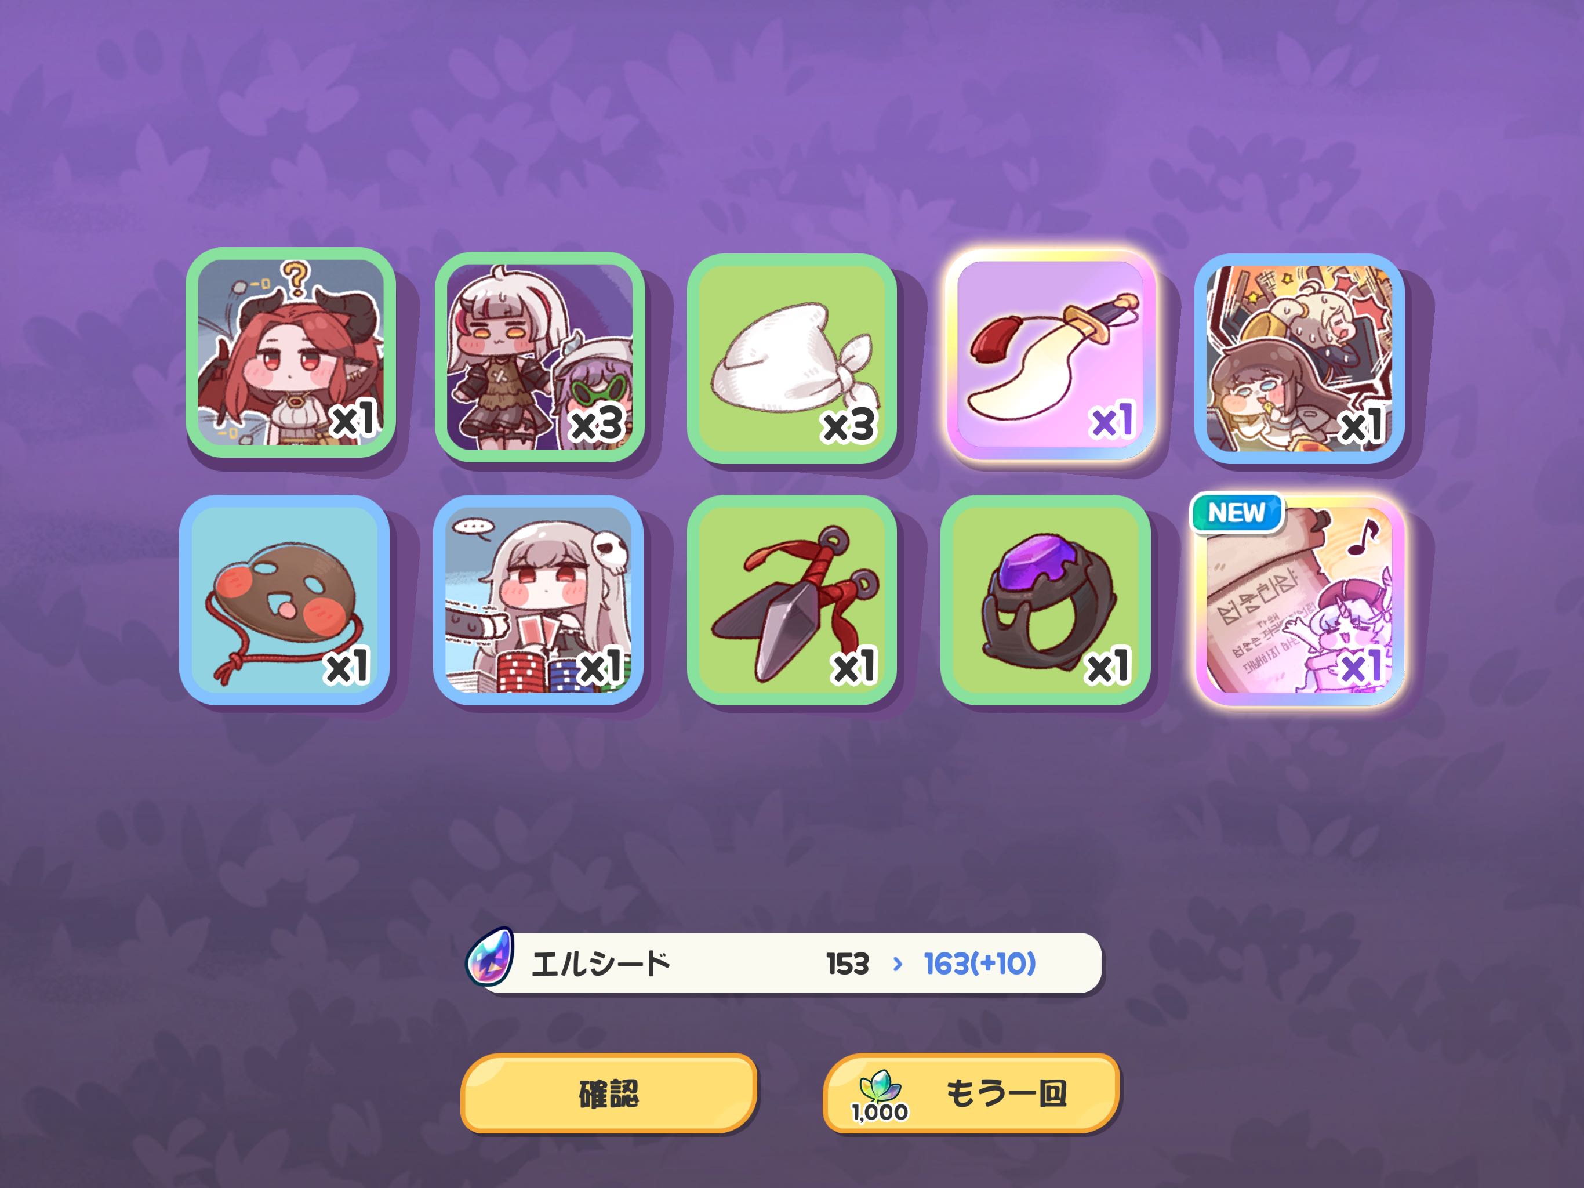
Task: Tap the エルシード crystal gem icon
Action: click(490, 956)
